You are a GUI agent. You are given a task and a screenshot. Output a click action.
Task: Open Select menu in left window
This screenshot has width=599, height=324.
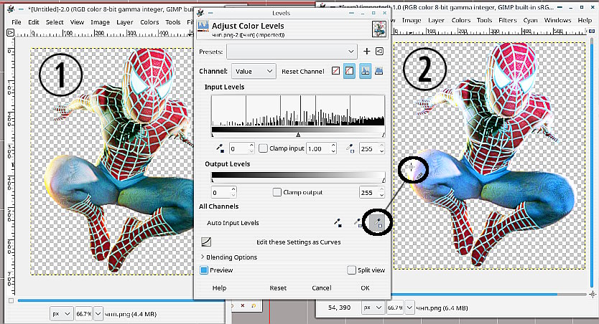pos(55,22)
